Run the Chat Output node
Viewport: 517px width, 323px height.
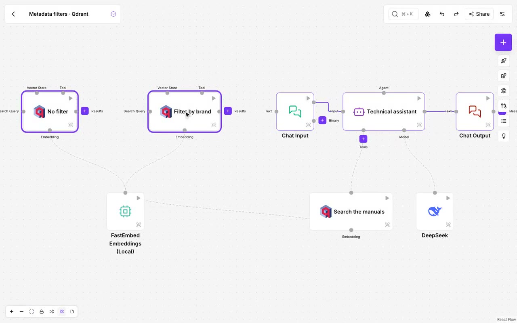coord(488,98)
